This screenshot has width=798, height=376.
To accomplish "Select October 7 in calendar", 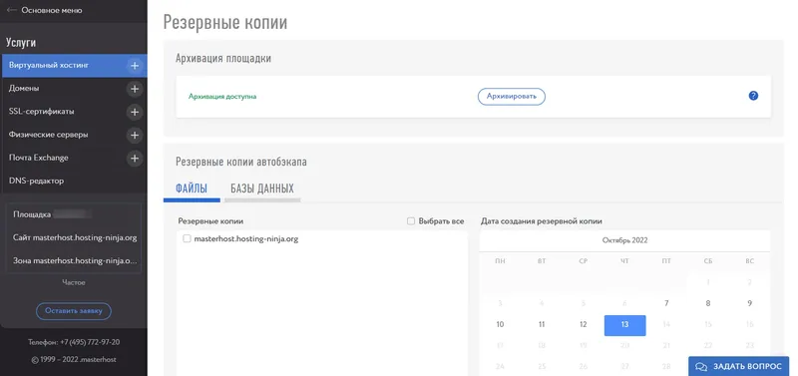I will [x=666, y=304].
